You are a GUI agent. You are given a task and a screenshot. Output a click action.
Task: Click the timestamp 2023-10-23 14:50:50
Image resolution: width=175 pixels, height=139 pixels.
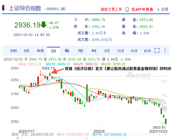tap(32, 35)
